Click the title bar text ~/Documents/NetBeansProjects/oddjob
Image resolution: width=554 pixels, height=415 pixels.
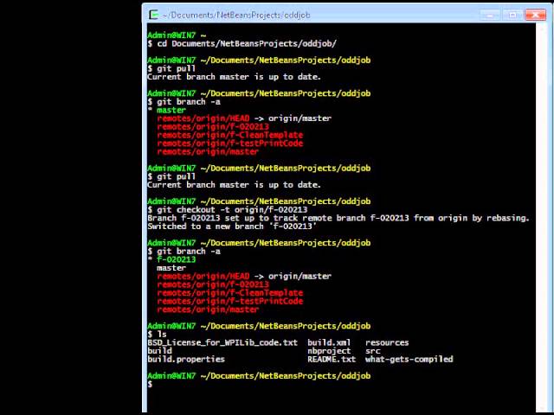[236, 16]
